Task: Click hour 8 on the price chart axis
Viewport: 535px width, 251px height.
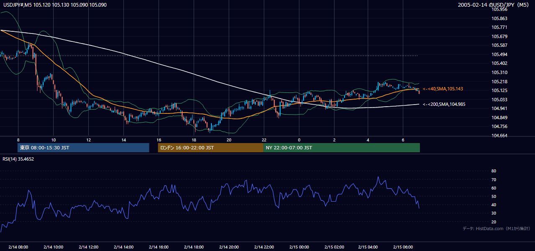Action: (x=18, y=139)
